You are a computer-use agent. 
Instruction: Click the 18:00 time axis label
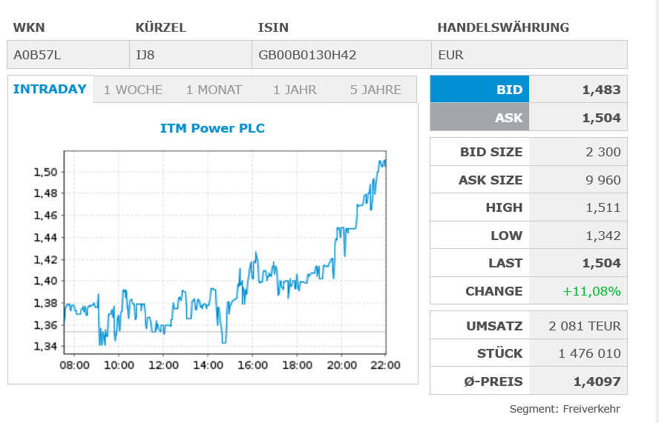coord(297,365)
